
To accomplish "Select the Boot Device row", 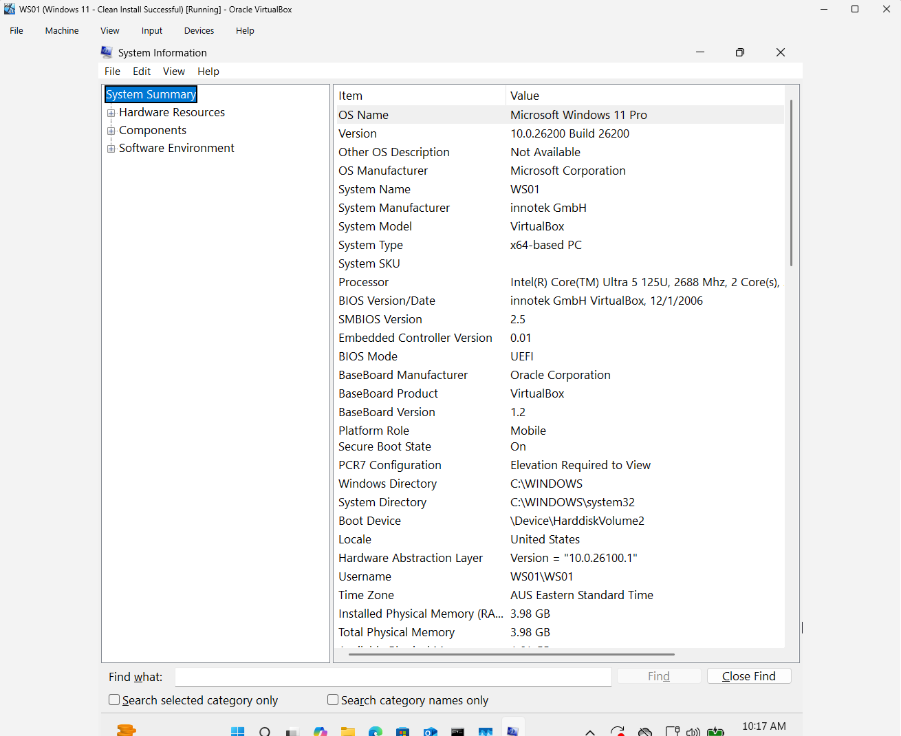I will pyautogui.click(x=559, y=521).
